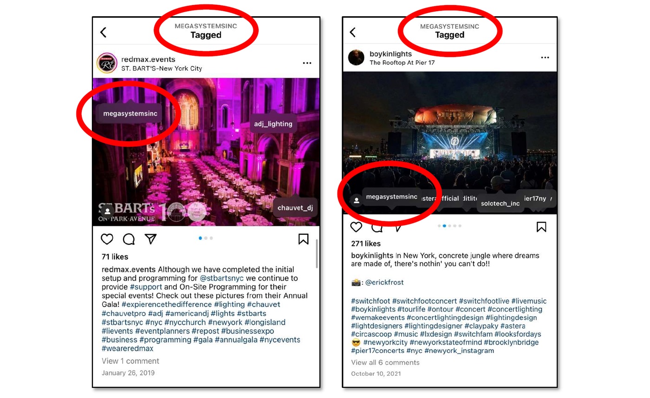650x398 pixels.
Task: Open comments via speech bubble on redmax.events post
Action: [x=129, y=239]
